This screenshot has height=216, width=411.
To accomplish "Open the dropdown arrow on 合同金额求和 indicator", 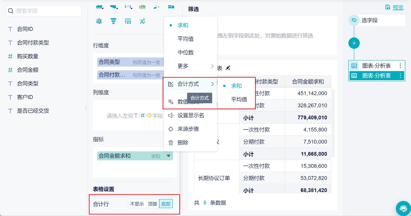I will click(x=169, y=156).
